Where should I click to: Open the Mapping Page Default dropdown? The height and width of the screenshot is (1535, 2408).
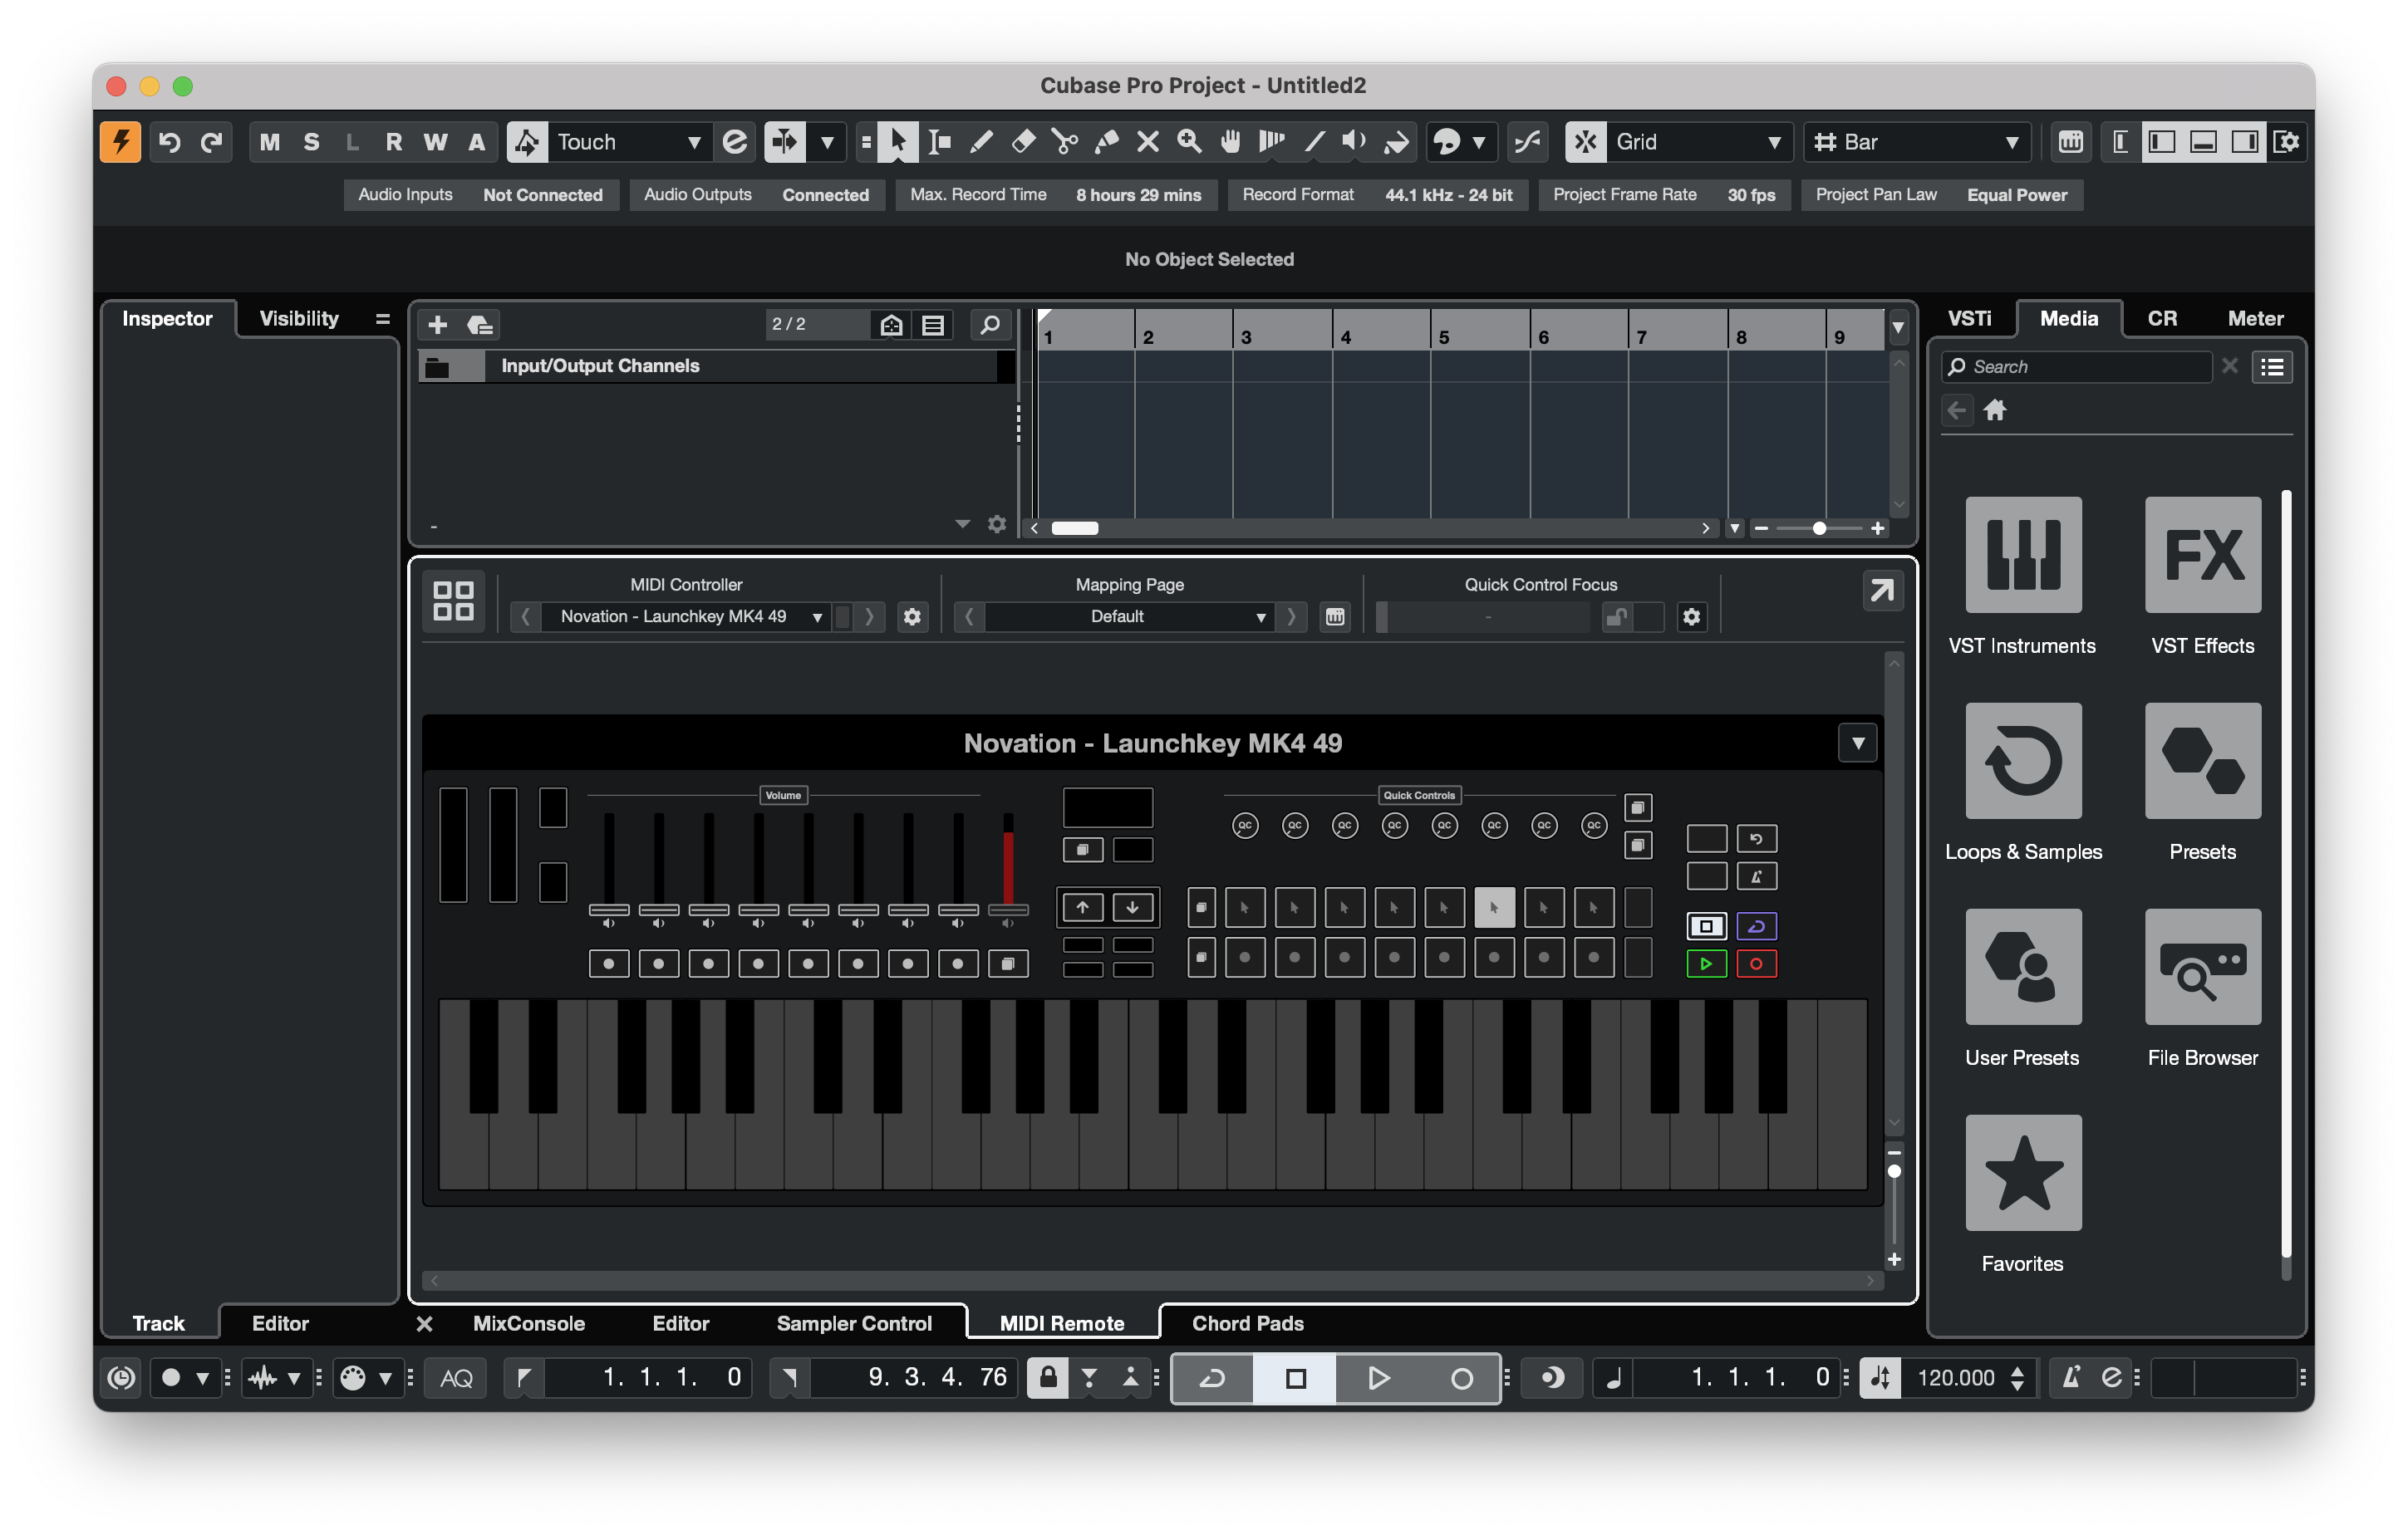click(x=1130, y=616)
